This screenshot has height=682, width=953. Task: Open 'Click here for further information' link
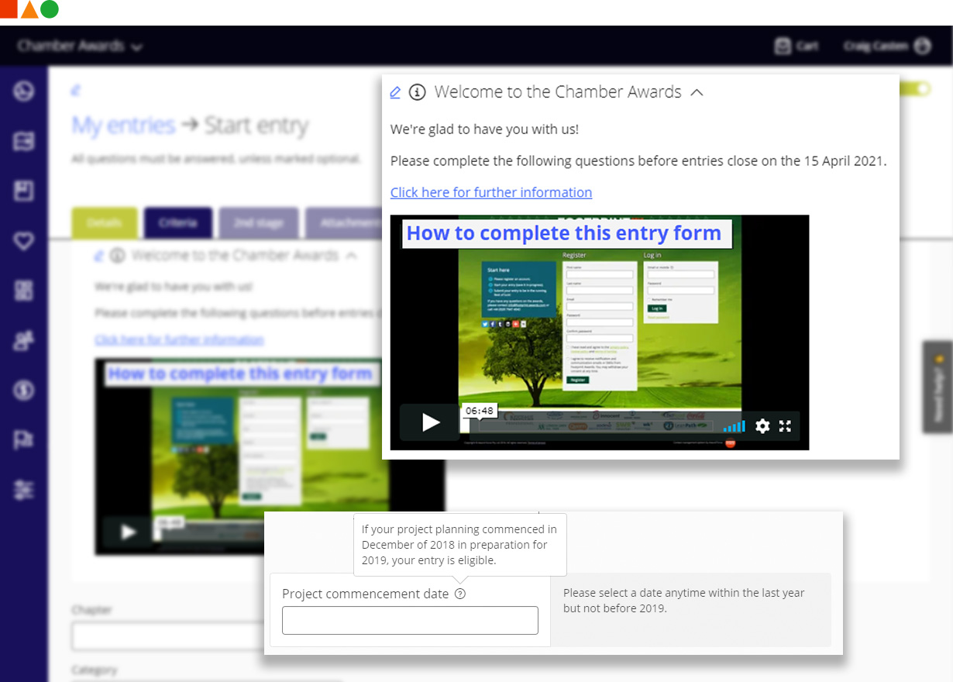pos(490,192)
